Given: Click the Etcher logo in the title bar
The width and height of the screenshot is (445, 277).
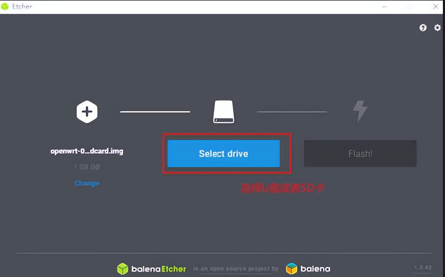Looking at the screenshot, I should pos(5,6).
